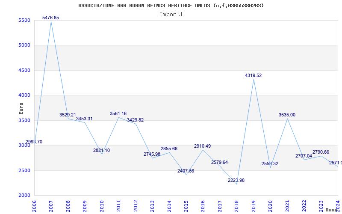Select data value 3429.82
This screenshot has height=214, width=342.
[x=135, y=120]
